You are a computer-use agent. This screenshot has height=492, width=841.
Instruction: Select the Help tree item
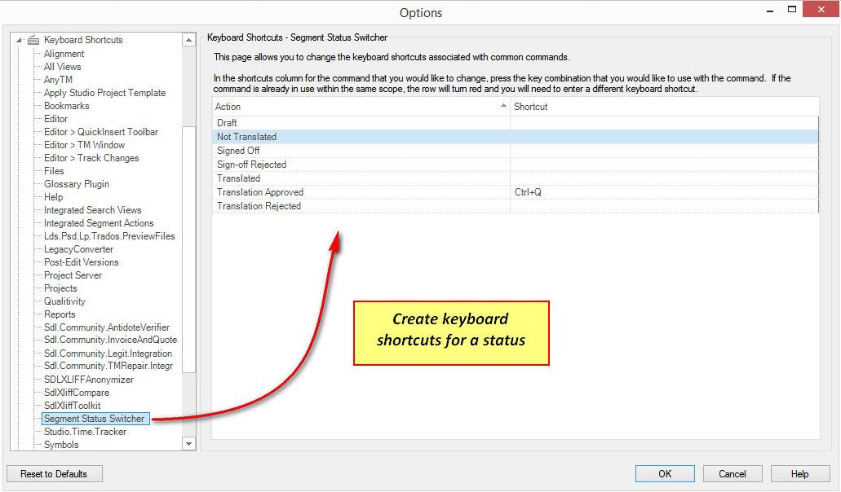tap(53, 197)
